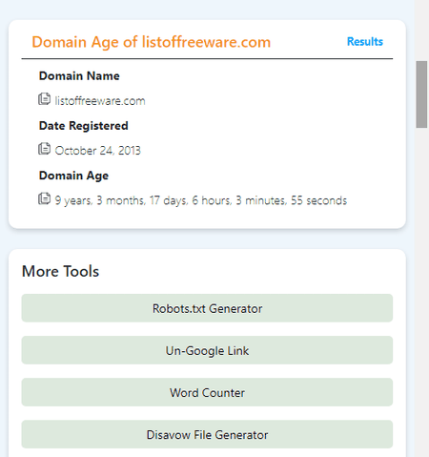Copy the listoffreeware.com domain name value
The width and height of the screenshot is (429, 457).
click(x=44, y=99)
